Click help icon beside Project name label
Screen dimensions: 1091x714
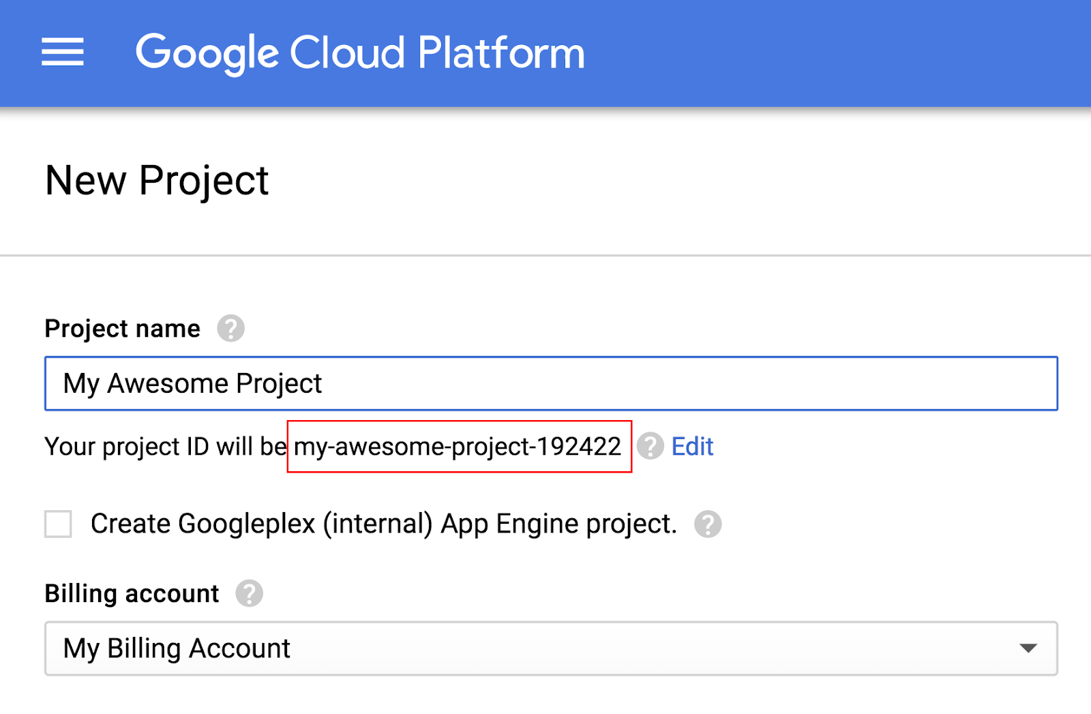pyautogui.click(x=230, y=329)
